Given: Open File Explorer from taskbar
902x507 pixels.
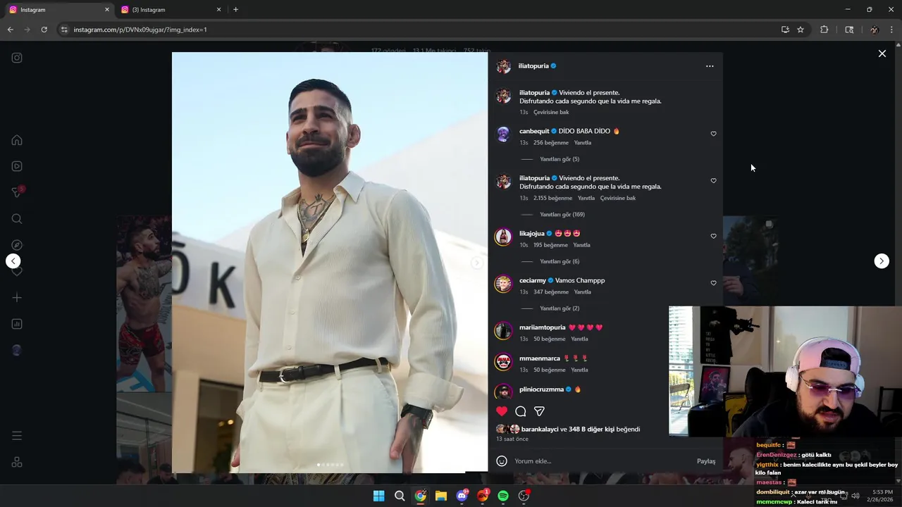Looking at the screenshot, I should [x=441, y=496].
